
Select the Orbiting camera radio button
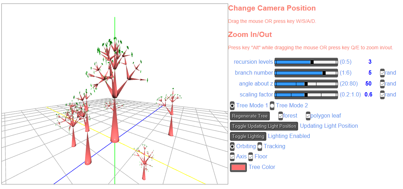[x=232, y=146]
